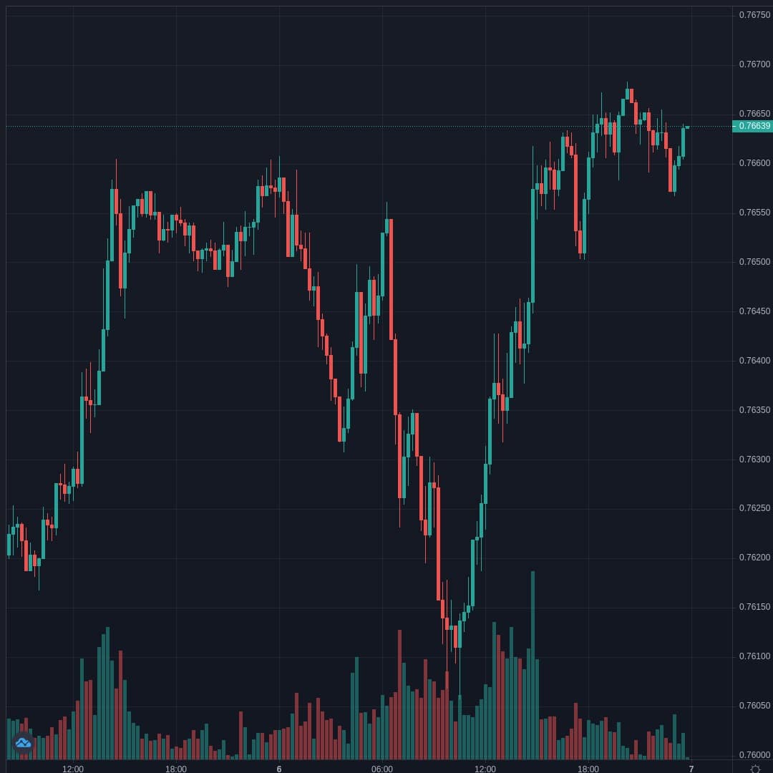The height and width of the screenshot is (773, 773).
Task: Select the day 7 date marker
Action: point(691,769)
